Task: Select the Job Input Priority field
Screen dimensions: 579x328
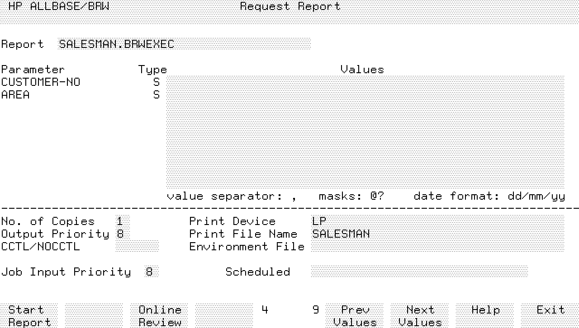Action: tap(152, 272)
